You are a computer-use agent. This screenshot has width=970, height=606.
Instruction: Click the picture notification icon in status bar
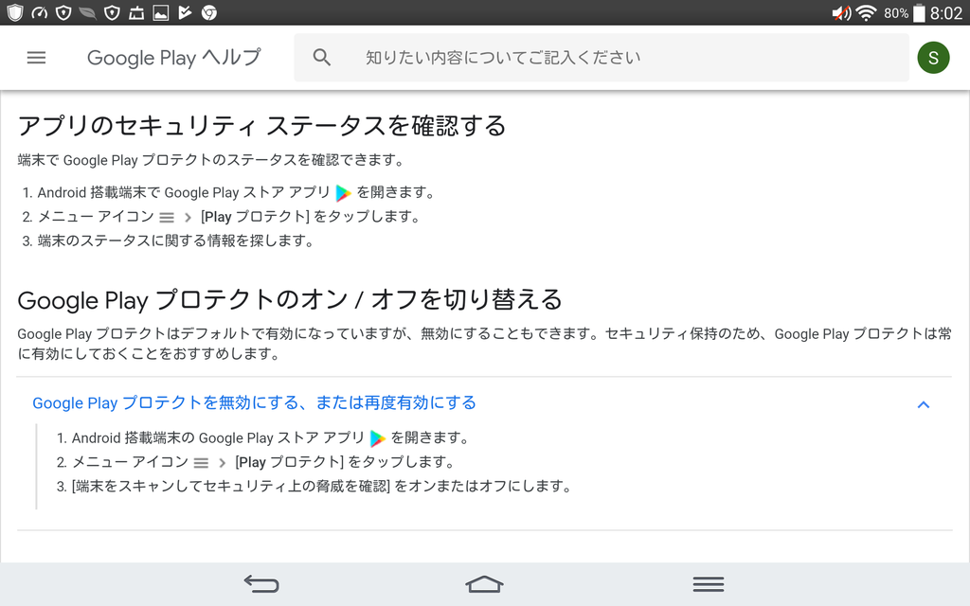[161, 12]
